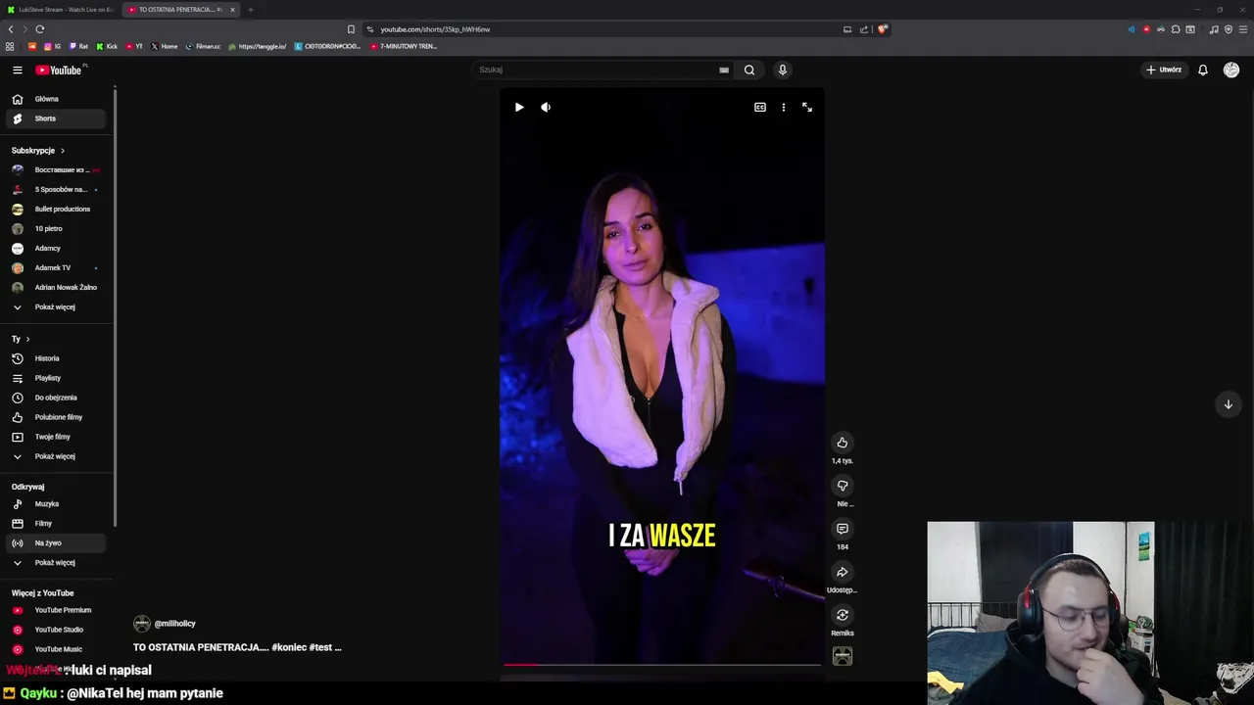This screenshot has width=1254, height=705.
Task: Go to the next Short arrow
Action: pos(1228,404)
